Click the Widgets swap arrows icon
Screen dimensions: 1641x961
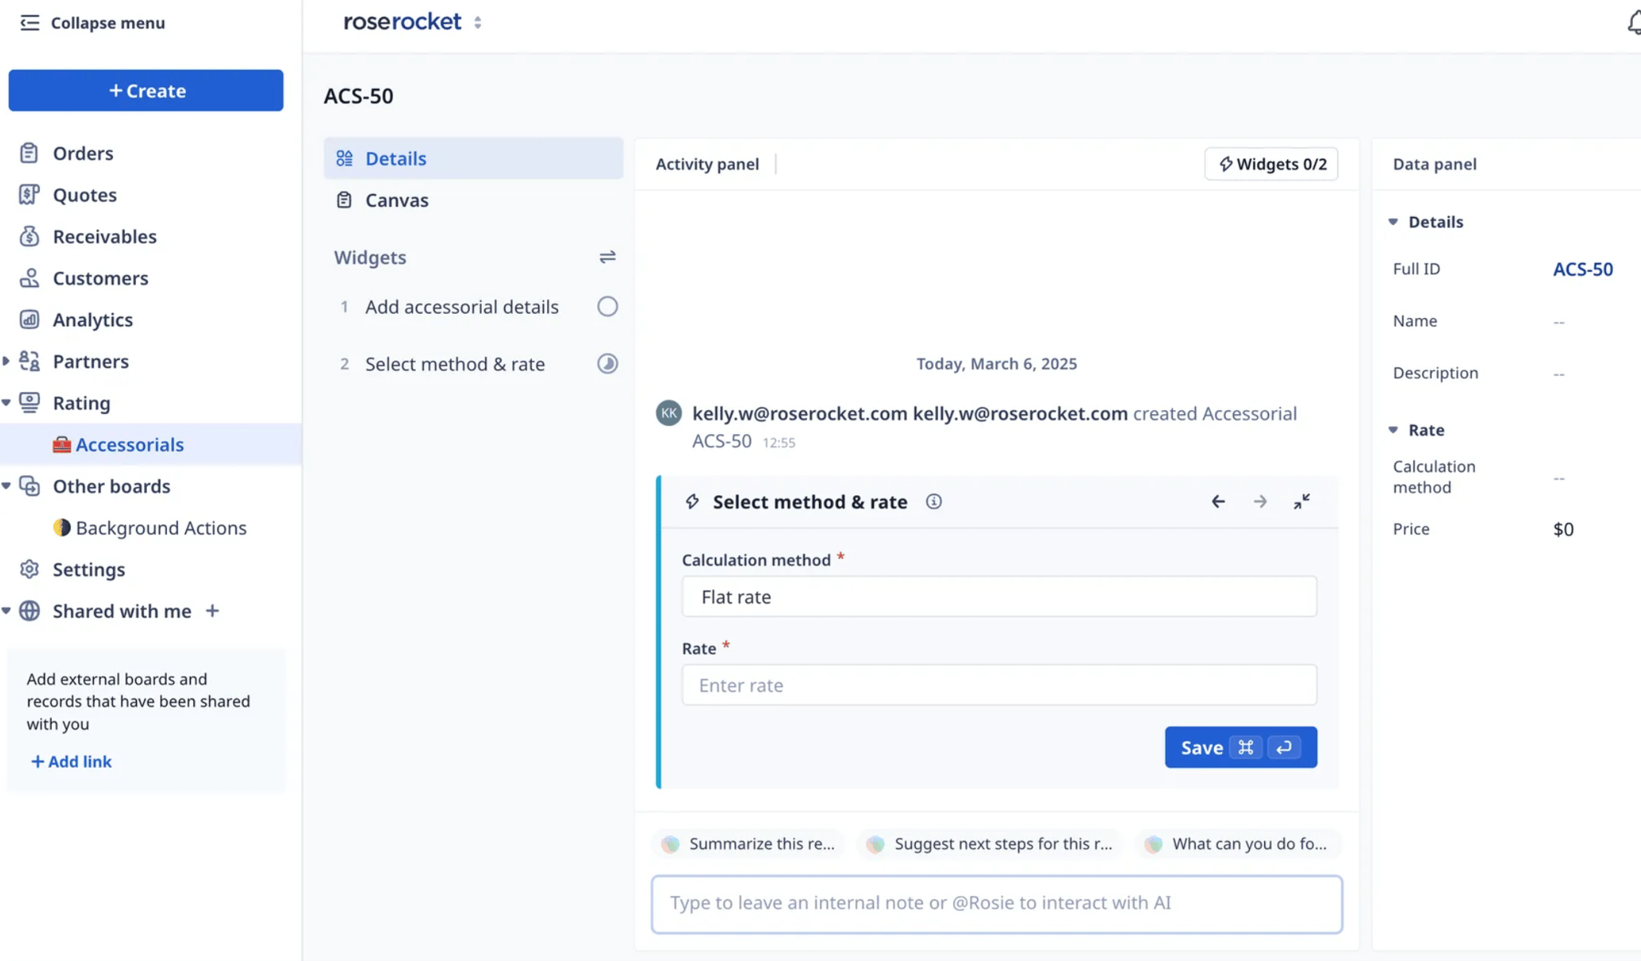[607, 257]
